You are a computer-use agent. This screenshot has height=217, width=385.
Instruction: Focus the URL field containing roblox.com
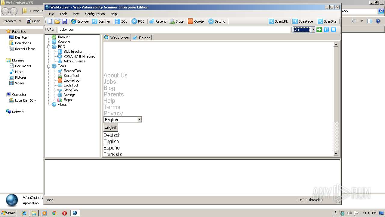(174, 30)
